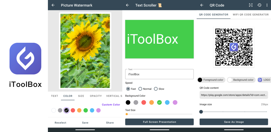Switch to watermark OPACITY tab
The height and width of the screenshot is (132, 271).
click(x=96, y=96)
